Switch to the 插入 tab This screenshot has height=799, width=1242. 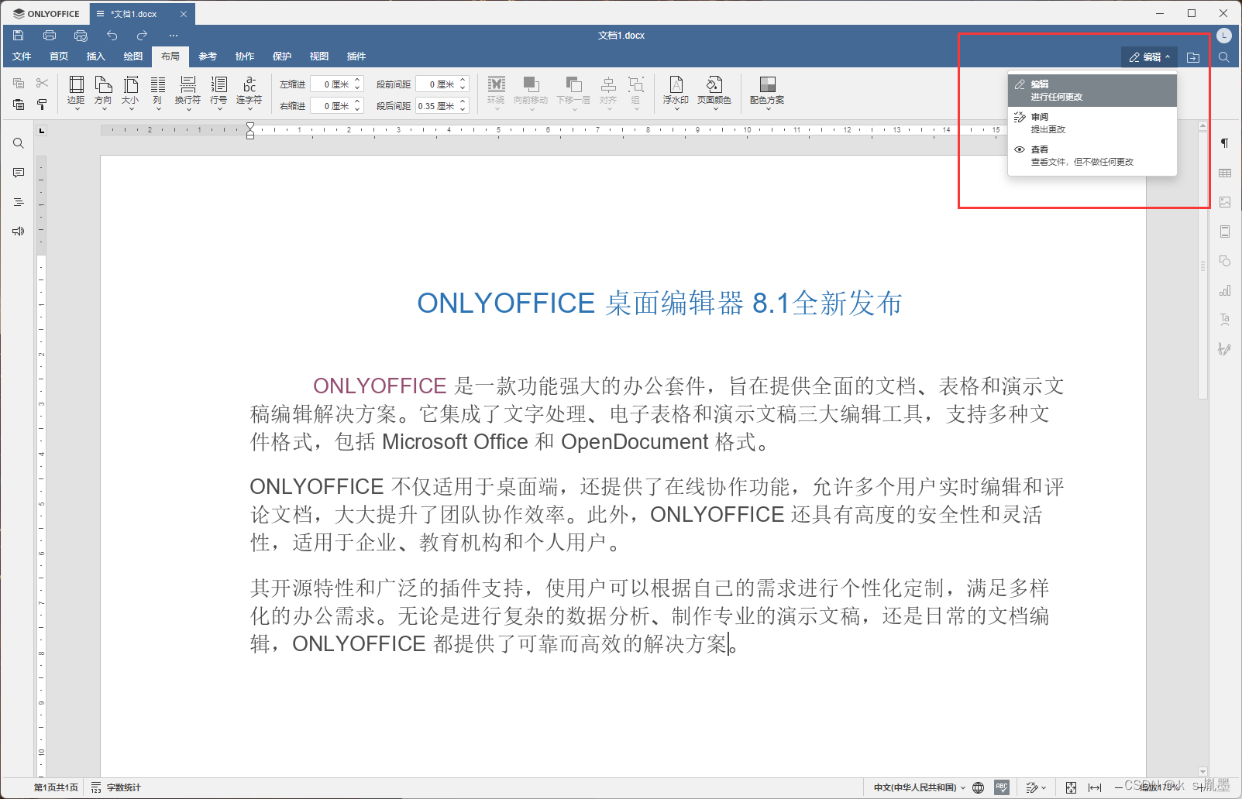coord(96,57)
